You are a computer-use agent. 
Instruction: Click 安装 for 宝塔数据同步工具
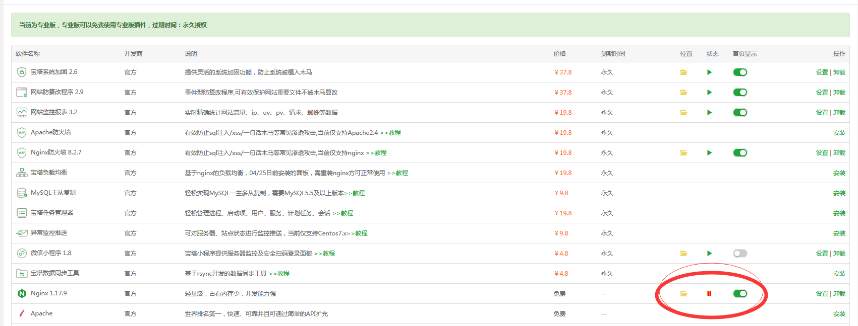839,274
